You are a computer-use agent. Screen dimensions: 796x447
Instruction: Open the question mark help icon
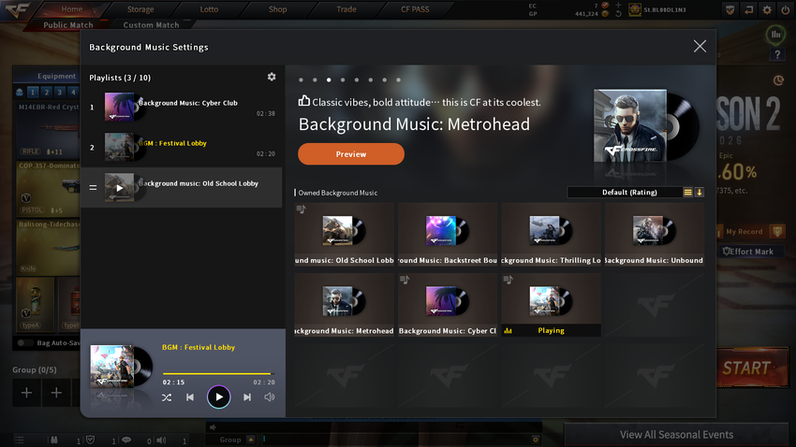point(777,54)
